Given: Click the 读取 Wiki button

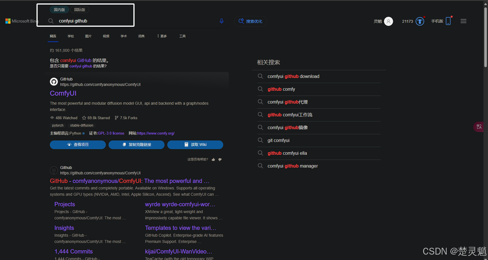Looking at the screenshot, I should click(x=195, y=145).
